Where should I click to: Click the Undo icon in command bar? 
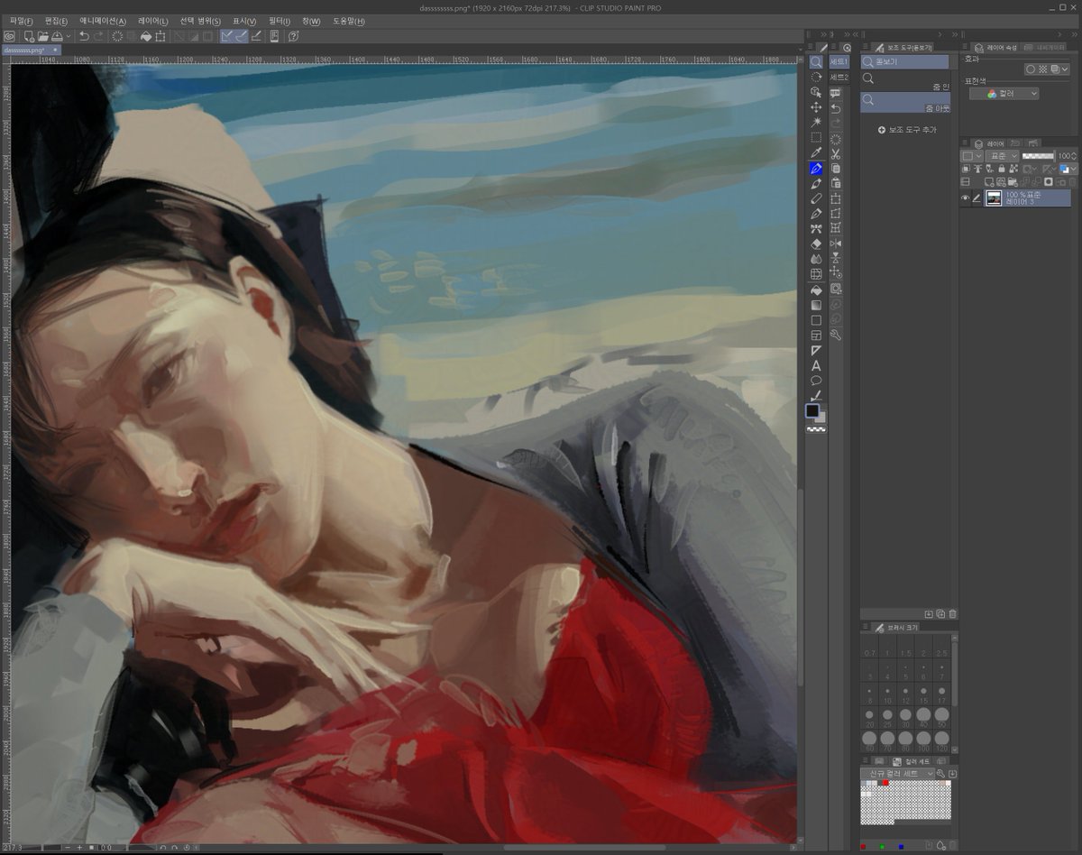[84, 36]
